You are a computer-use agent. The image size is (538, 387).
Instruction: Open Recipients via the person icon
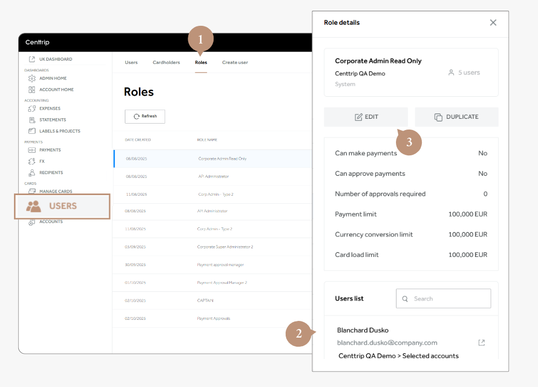point(32,173)
